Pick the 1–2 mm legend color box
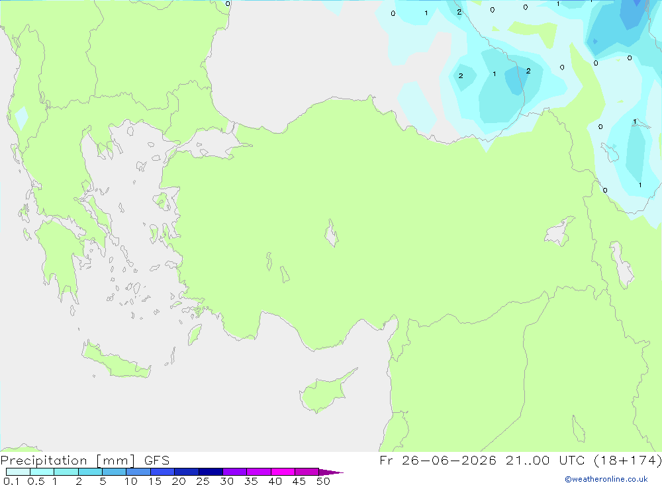Image resolution: width=662 pixels, height=485 pixels. (x=66, y=472)
